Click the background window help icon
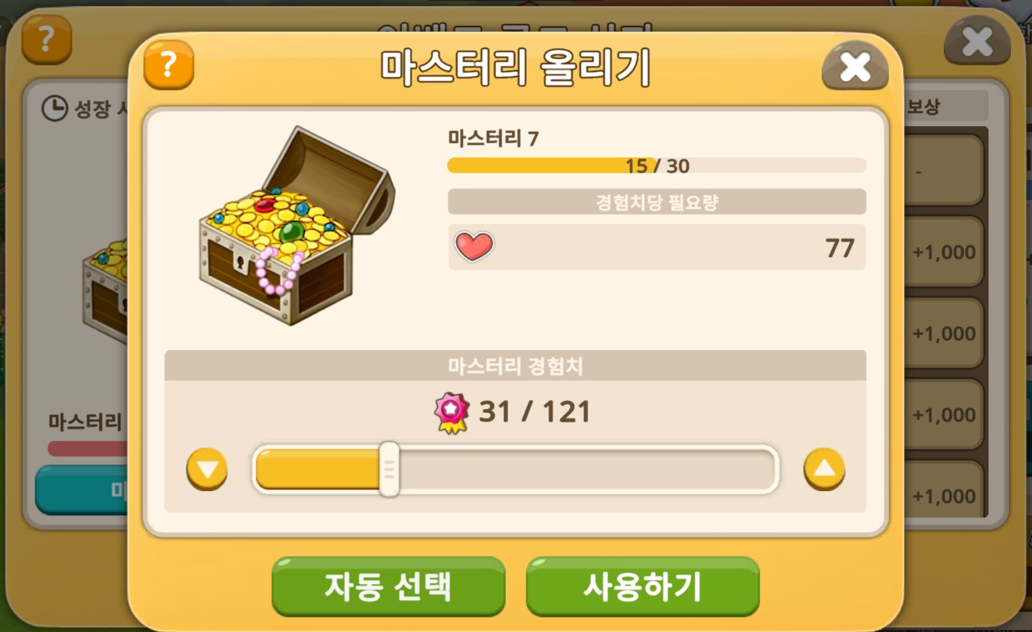This screenshot has width=1032, height=632. click(46, 39)
